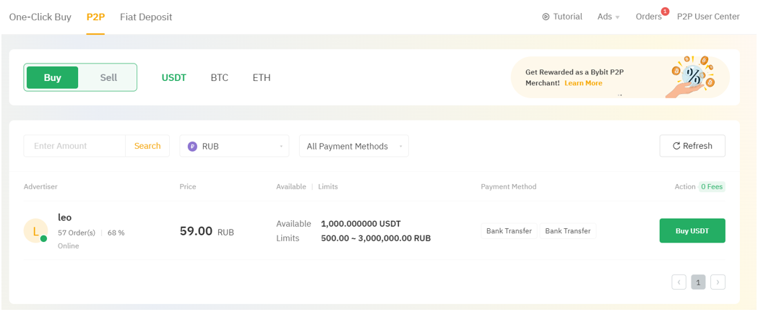Open the One-Click Buy tab

pos(40,17)
